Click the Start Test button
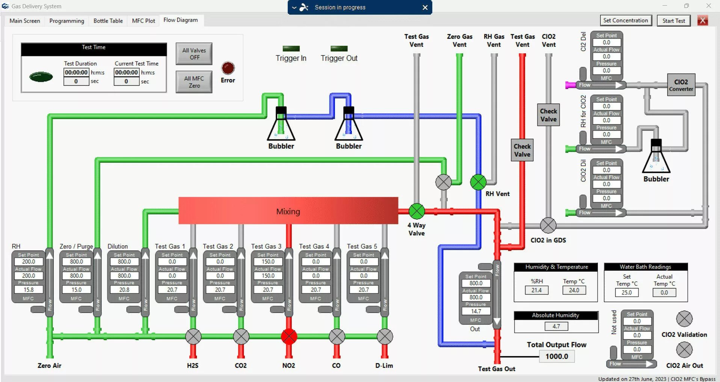Screen dimensions: 720x382 point(674,21)
